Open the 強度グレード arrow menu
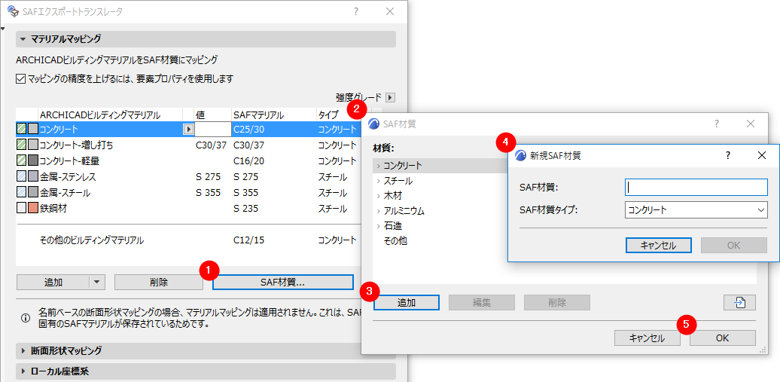The height and width of the screenshot is (382, 780). (x=391, y=98)
